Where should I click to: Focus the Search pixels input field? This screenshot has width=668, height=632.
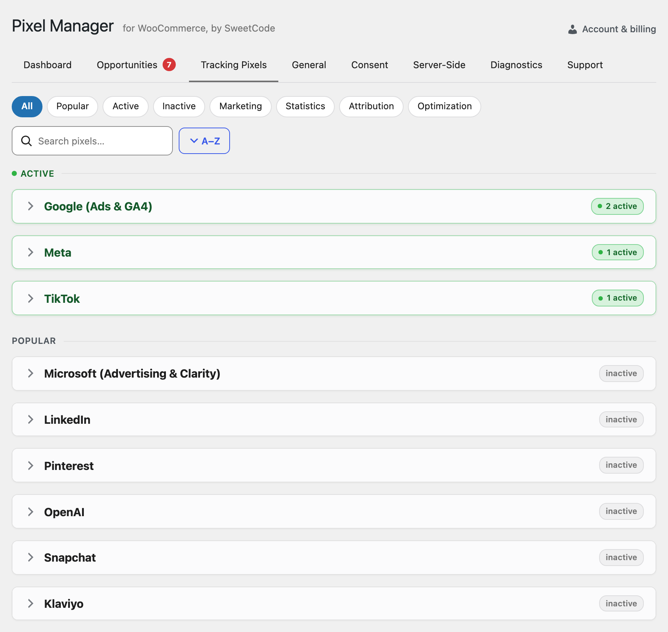(x=92, y=141)
